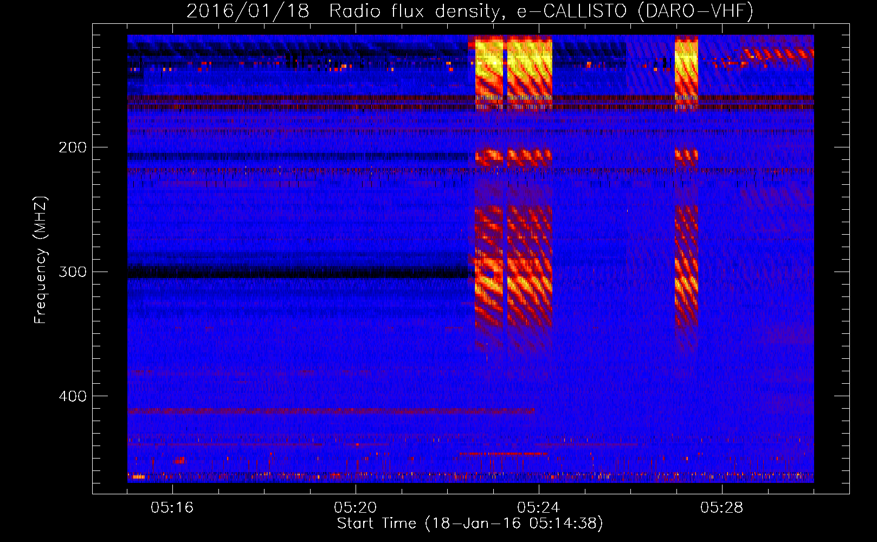The image size is (877, 542).
Task: Click the '05:20' time axis label
Action: coord(356,508)
